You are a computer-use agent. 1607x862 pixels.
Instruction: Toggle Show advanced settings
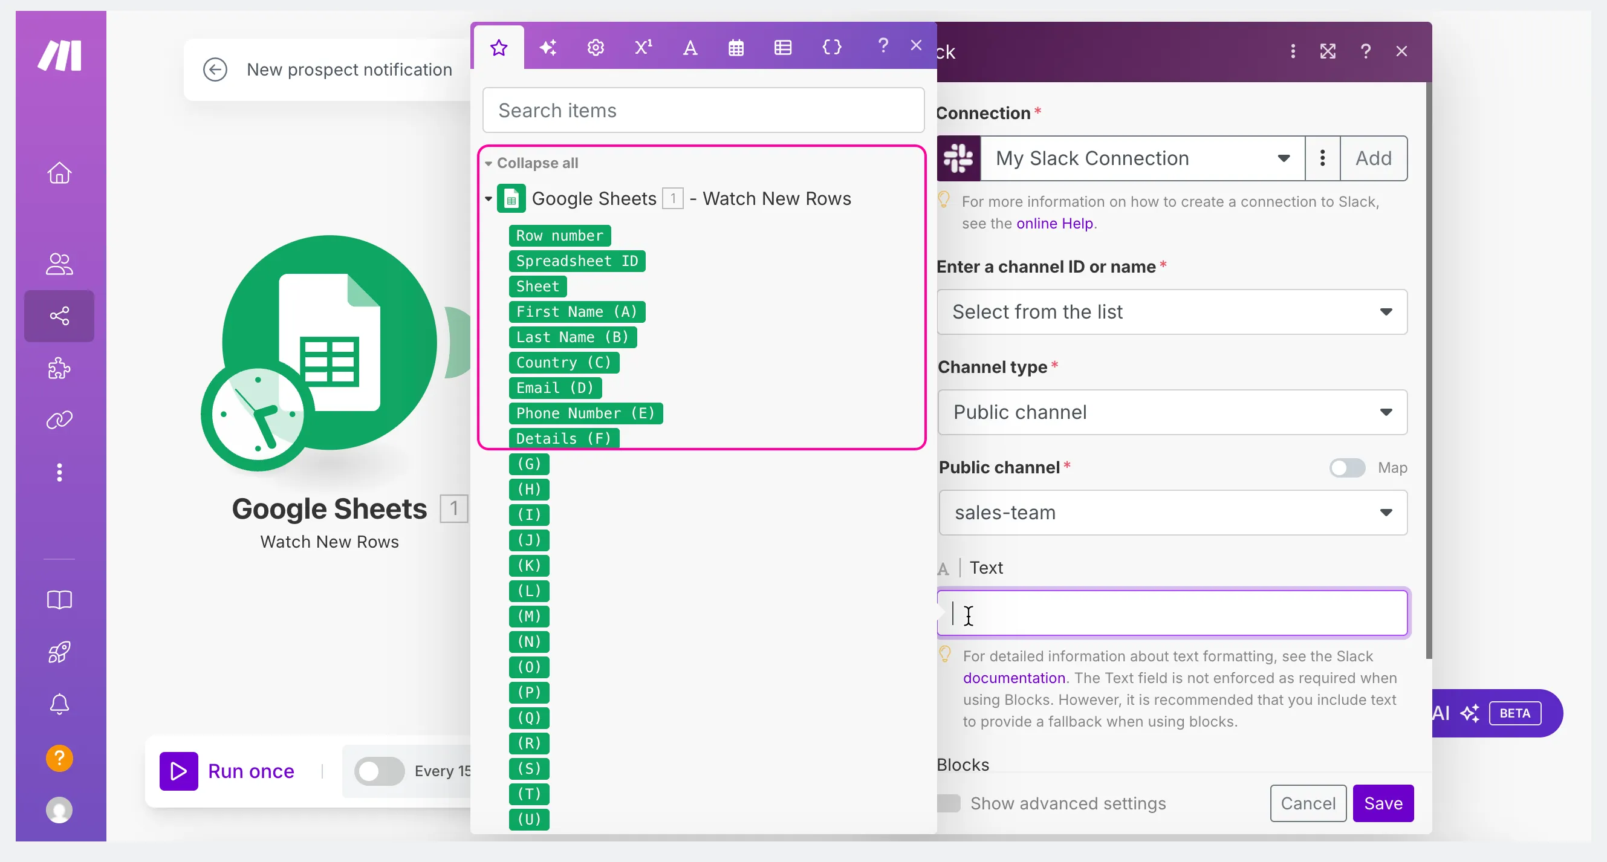948,803
